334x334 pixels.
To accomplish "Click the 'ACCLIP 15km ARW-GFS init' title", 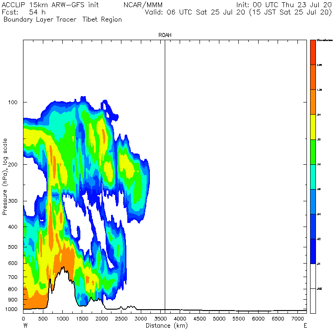I will 50,5.
